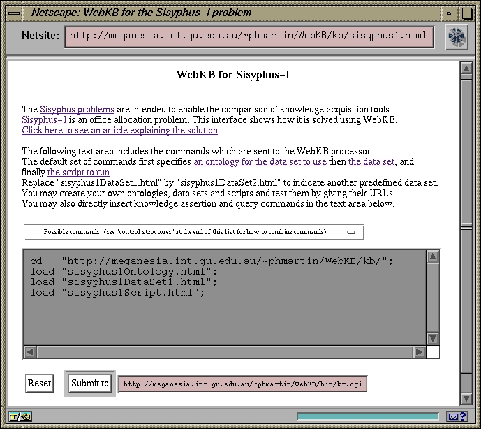Click text area scroll-down arrow
The height and width of the screenshot is (429, 481).
click(x=433, y=339)
